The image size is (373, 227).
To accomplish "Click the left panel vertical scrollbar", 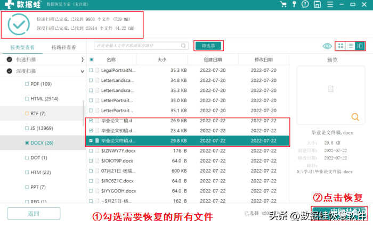I will pos(83,113).
